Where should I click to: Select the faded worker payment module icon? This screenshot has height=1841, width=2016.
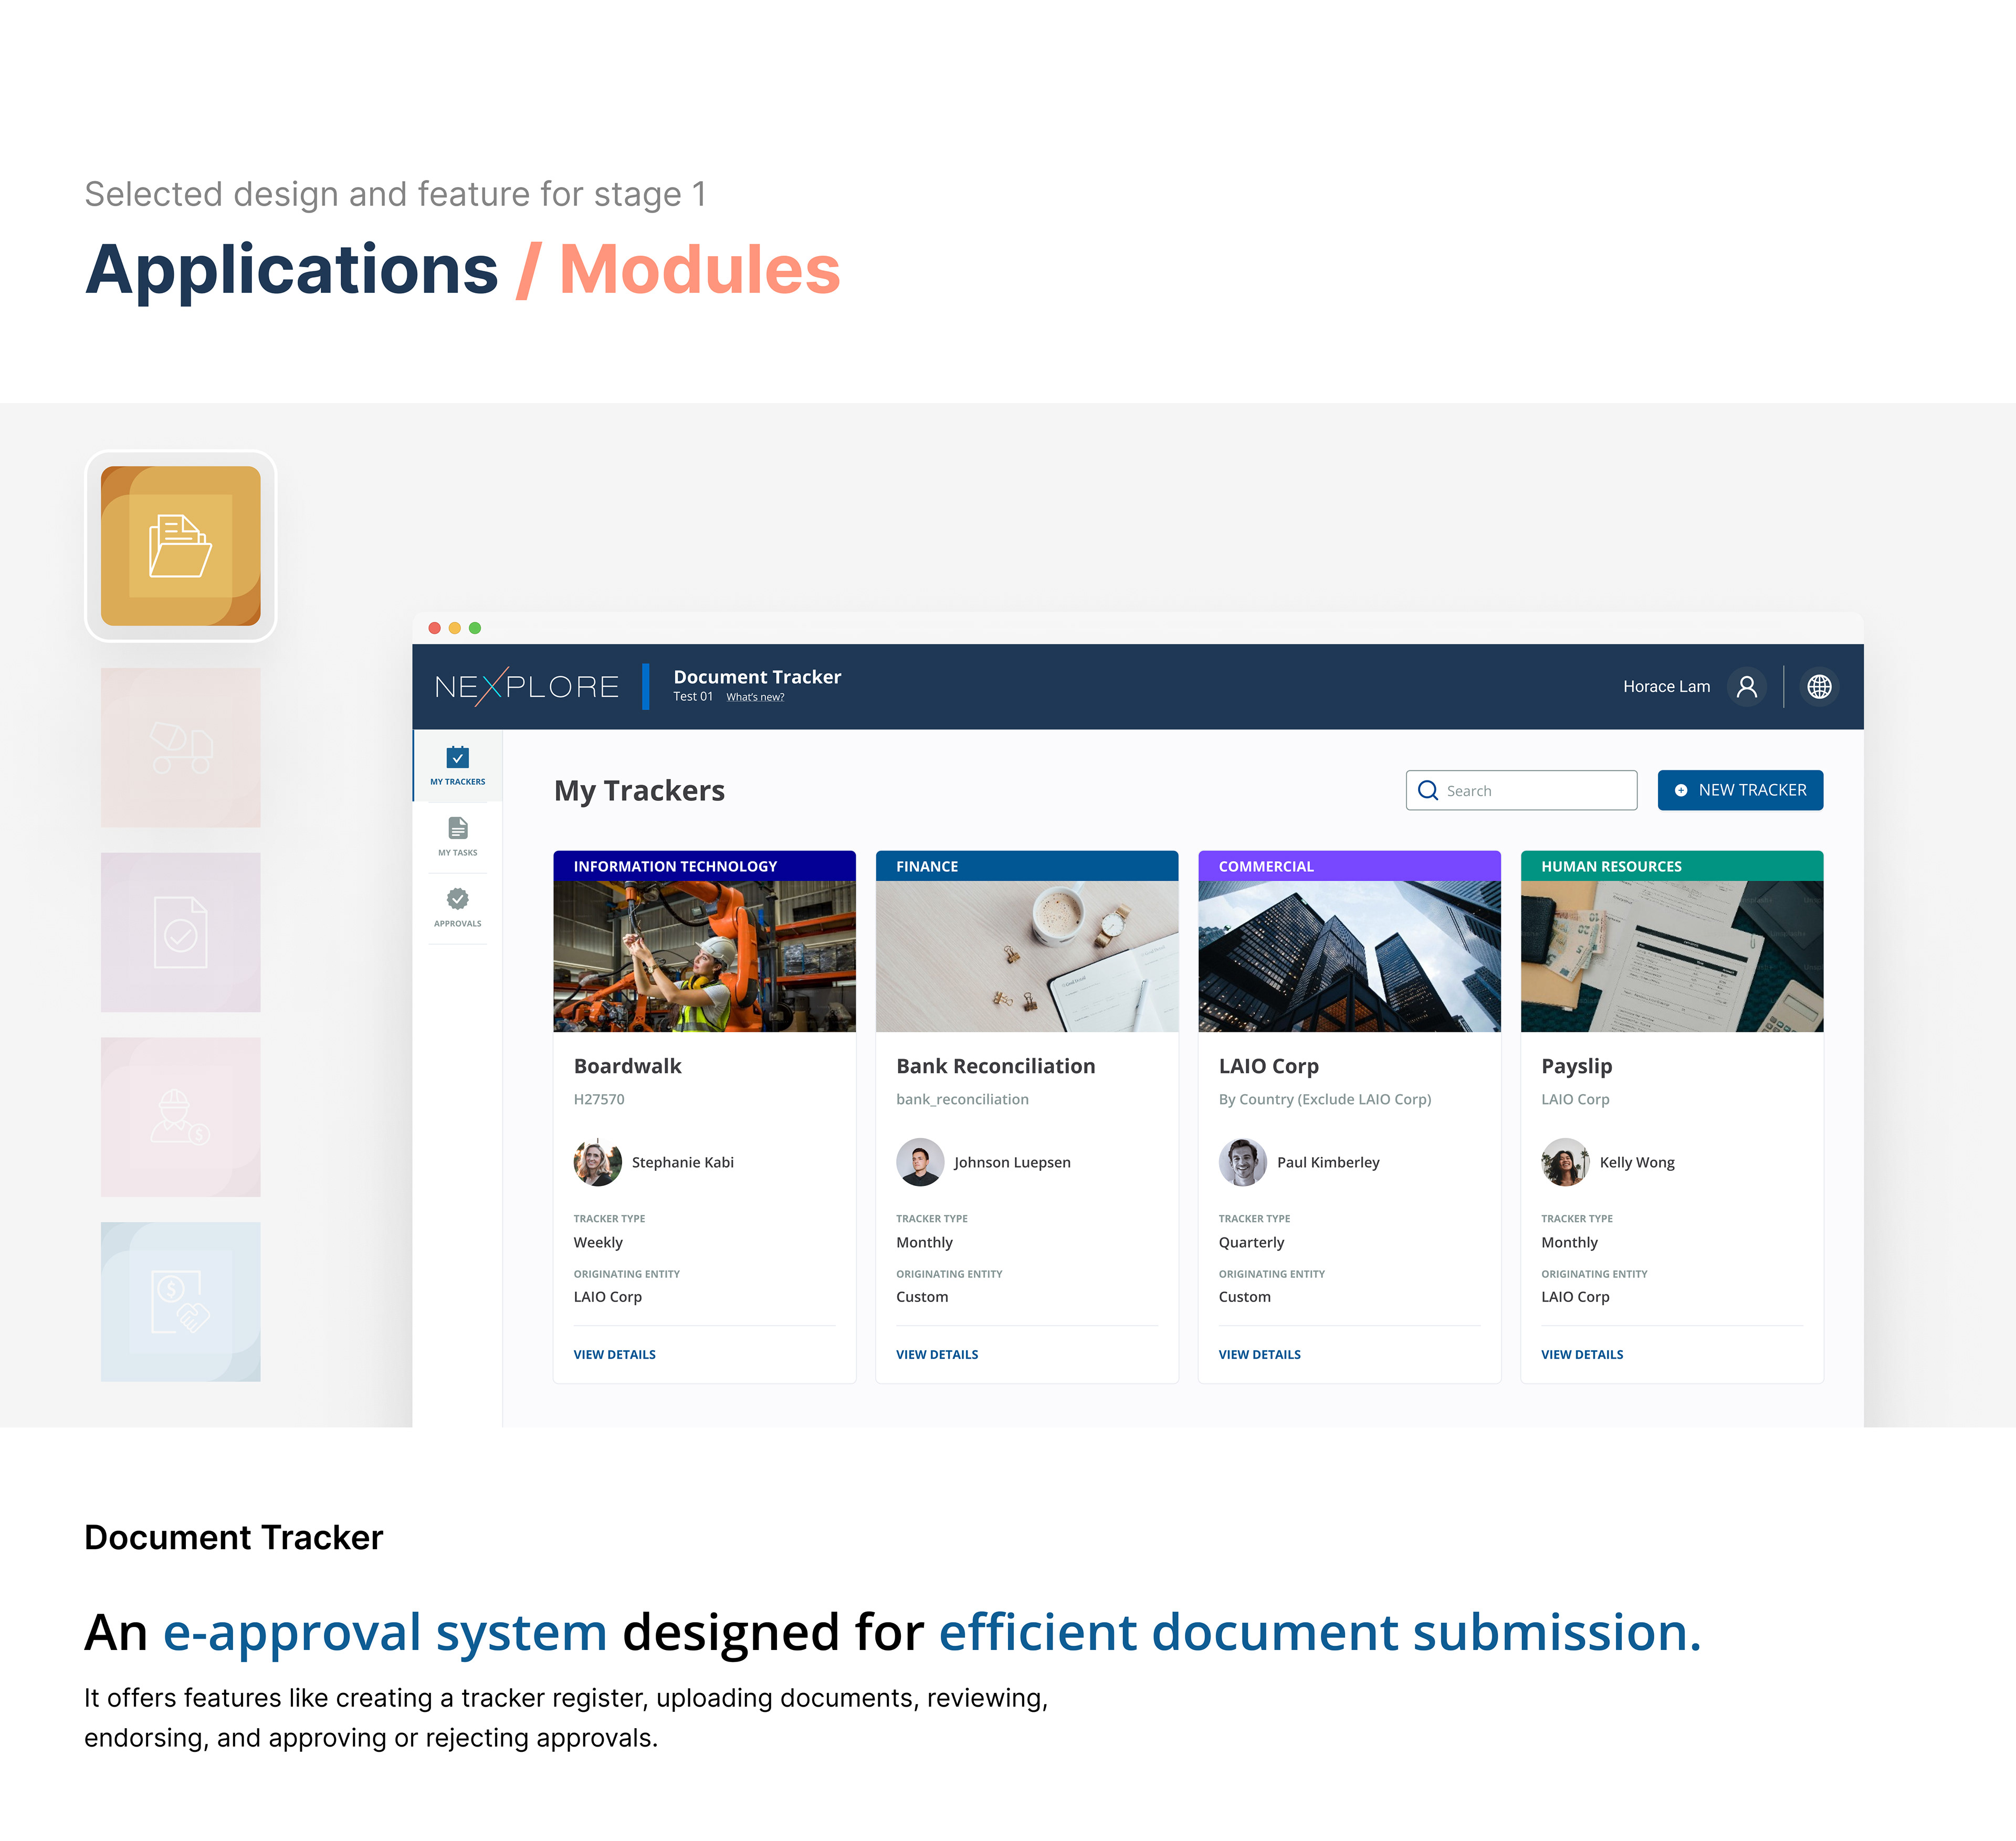click(x=181, y=1116)
